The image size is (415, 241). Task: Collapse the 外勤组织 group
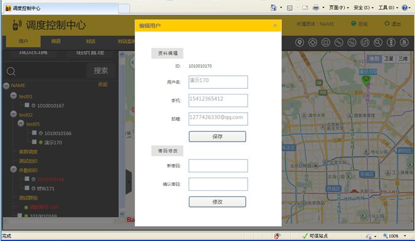(14, 170)
